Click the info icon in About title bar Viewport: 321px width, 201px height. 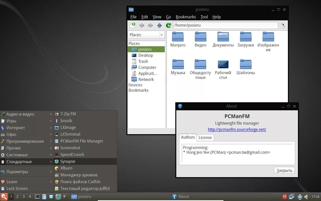180,106
